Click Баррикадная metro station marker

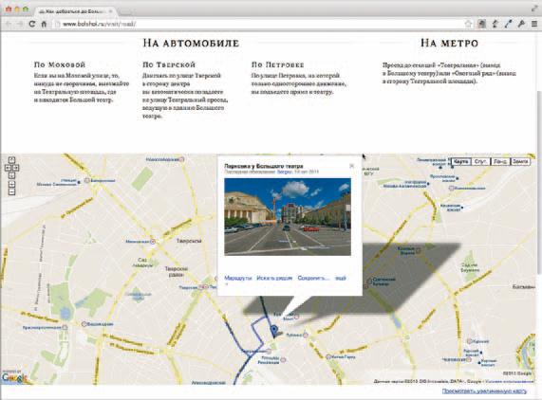[84, 324]
